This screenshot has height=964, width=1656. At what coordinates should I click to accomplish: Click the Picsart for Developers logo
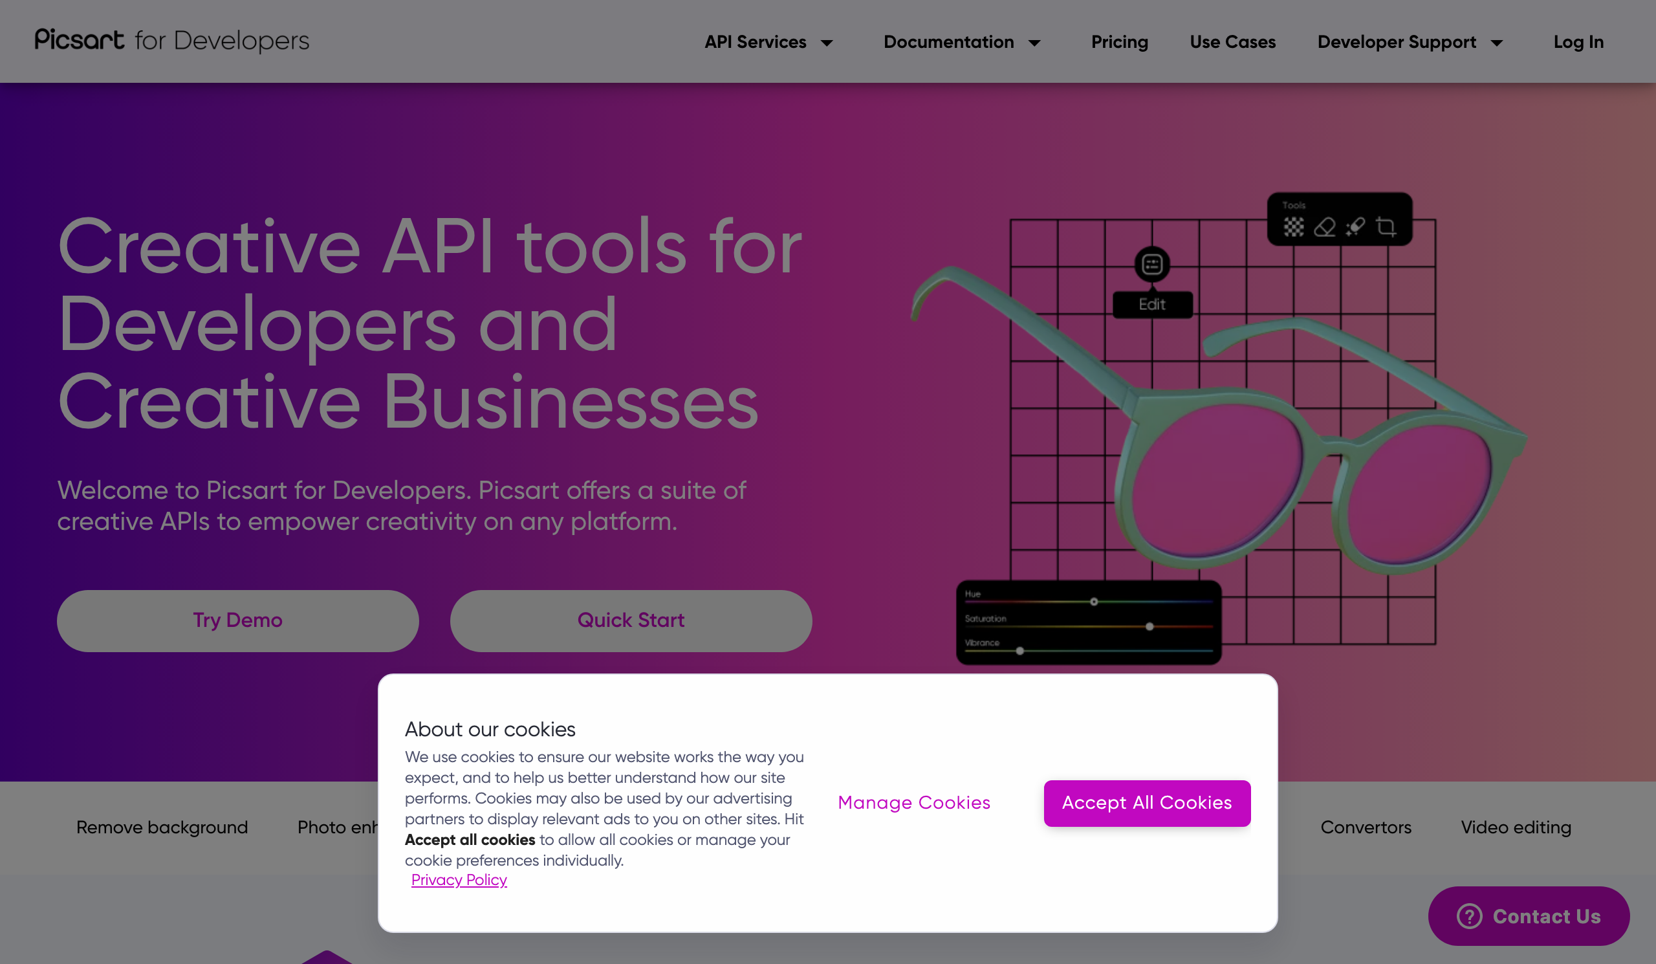tap(171, 41)
